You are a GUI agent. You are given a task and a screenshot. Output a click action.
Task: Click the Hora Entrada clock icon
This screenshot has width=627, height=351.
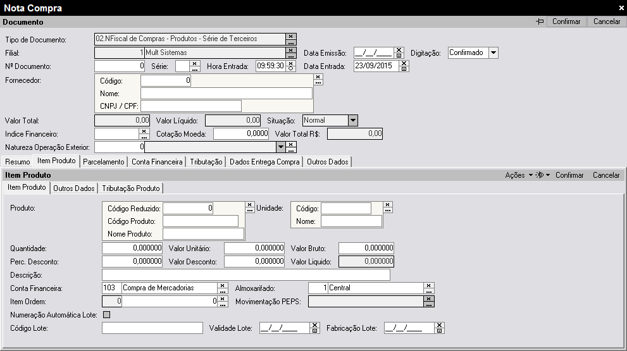pos(290,69)
